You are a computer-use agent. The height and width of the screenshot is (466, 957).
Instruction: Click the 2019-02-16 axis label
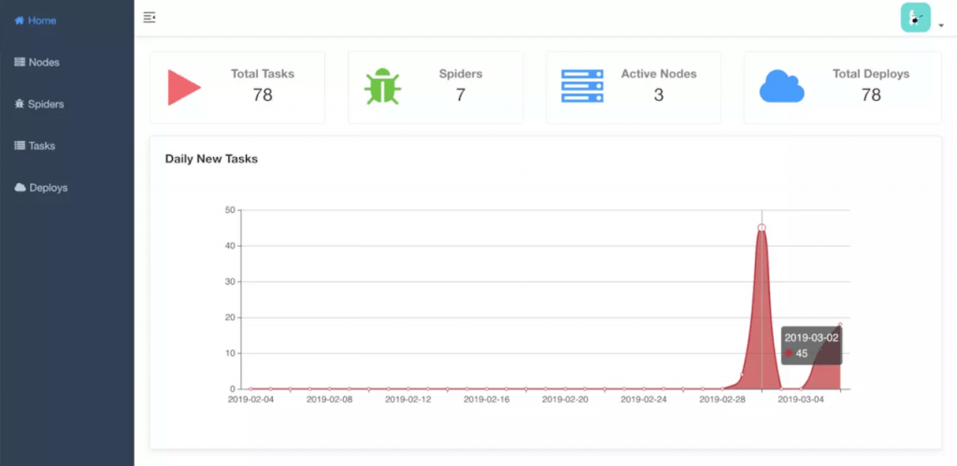point(486,400)
